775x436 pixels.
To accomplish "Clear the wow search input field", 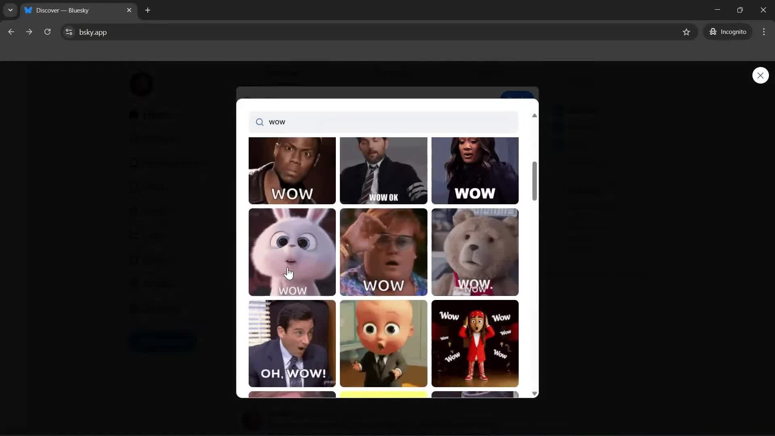I will coord(383,122).
